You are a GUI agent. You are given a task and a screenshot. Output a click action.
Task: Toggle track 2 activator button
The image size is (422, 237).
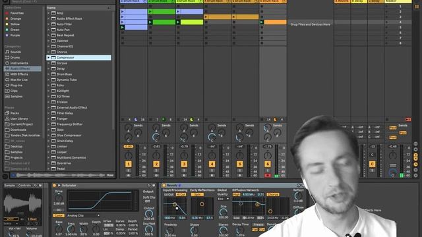(156, 164)
